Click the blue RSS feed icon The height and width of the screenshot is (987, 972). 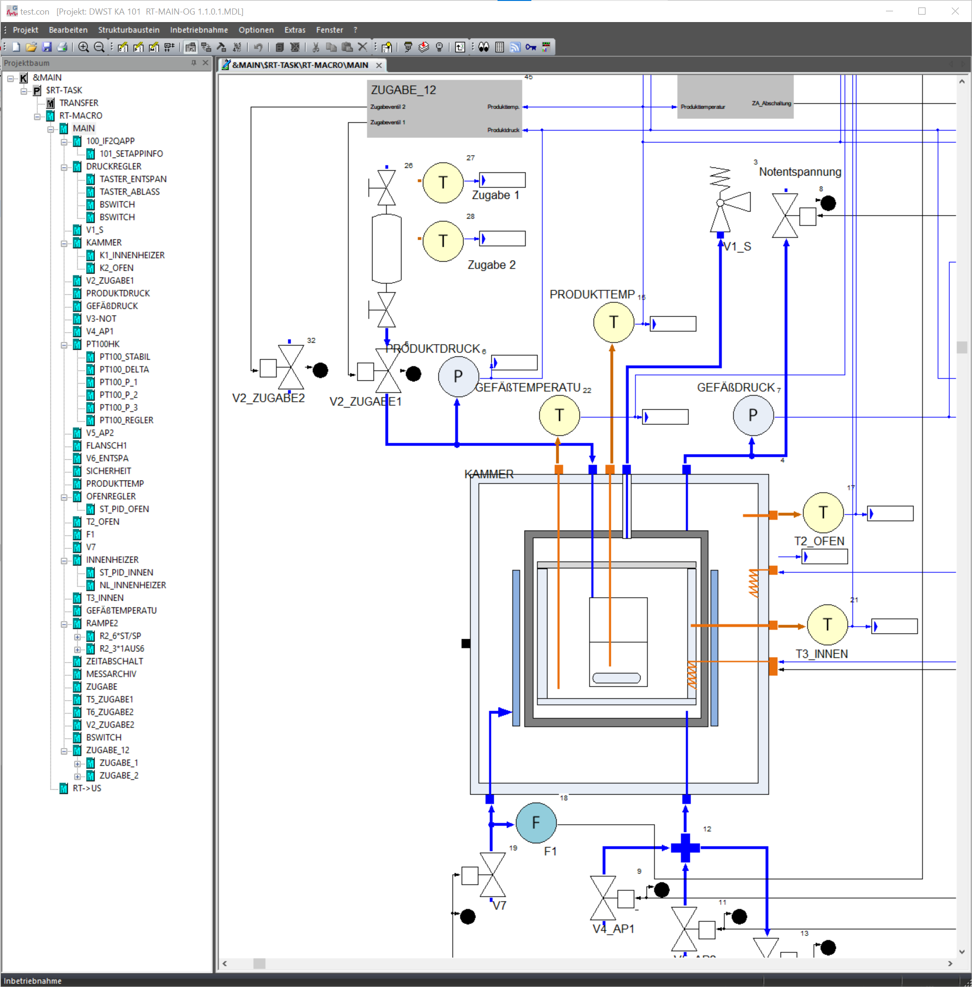tap(515, 47)
